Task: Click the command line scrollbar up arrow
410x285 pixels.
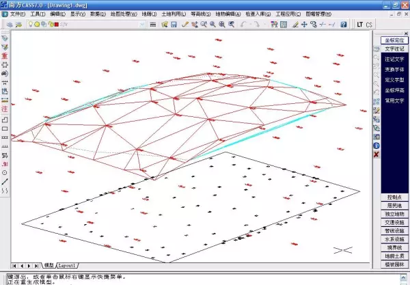Action: tap(403, 277)
